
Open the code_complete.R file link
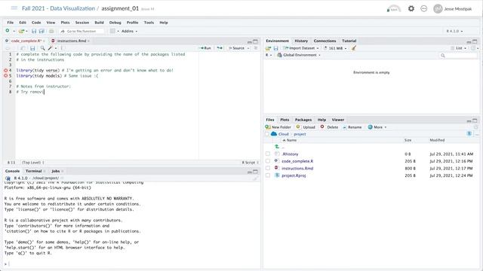click(297, 161)
